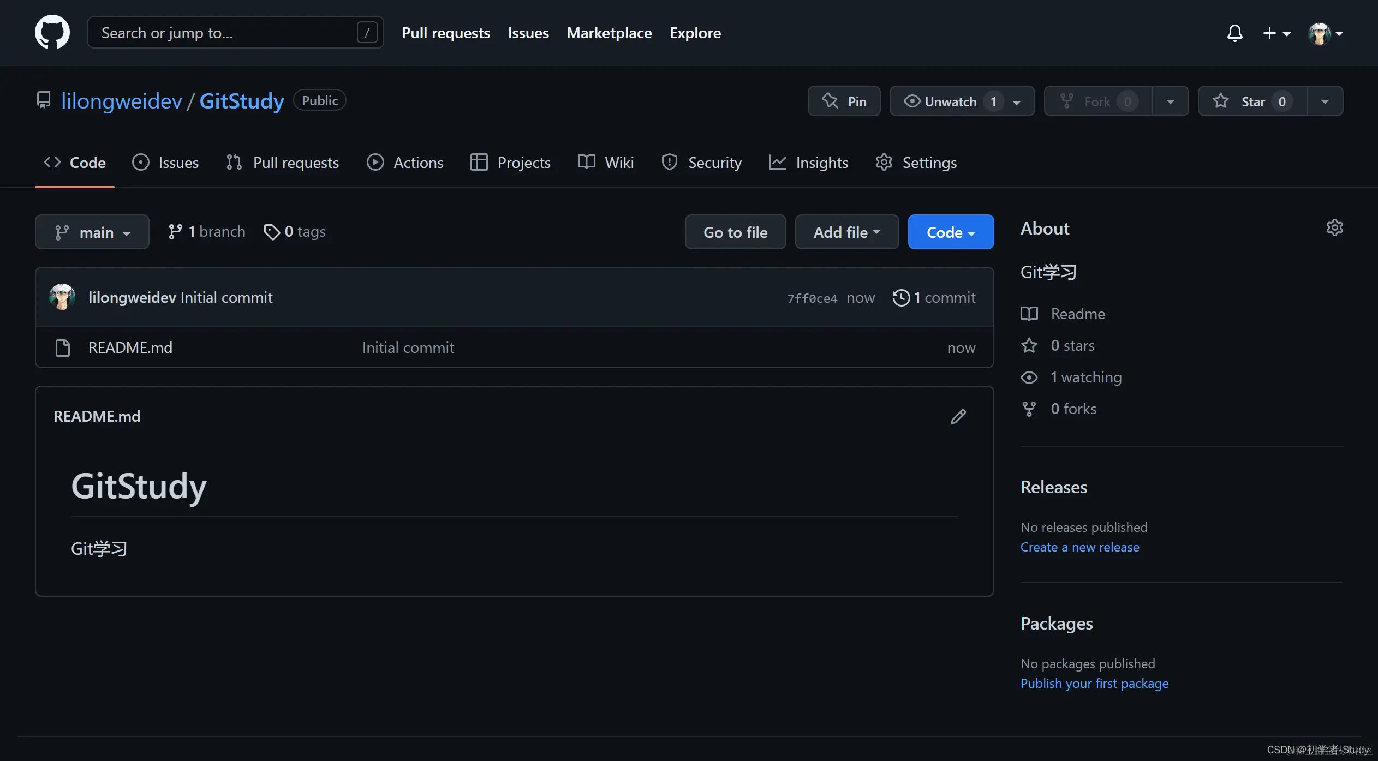Open About settings gear icon
Viewport: 1378px width, 761px height.
point(1334,227)
